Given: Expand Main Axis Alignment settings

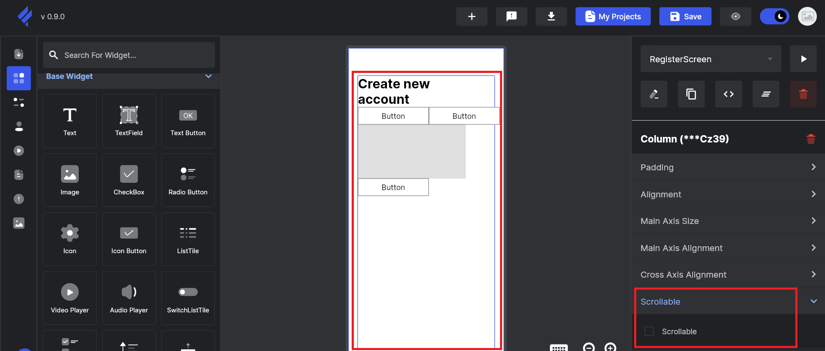Looking at the screenshot, I should coord(728,248).
